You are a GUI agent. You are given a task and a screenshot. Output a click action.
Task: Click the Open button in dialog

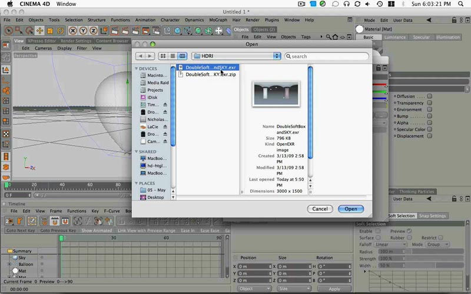[x=350, y=209]
